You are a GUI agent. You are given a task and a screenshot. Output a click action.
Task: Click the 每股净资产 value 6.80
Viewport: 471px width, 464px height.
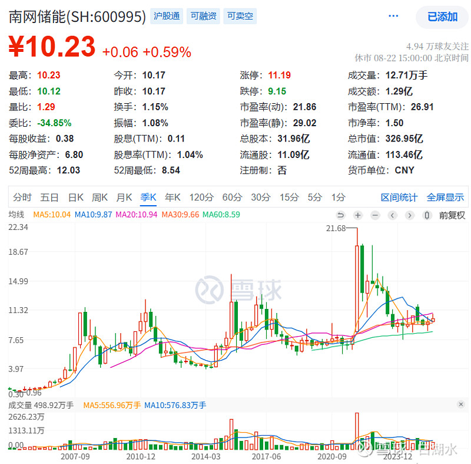point(74,154)
